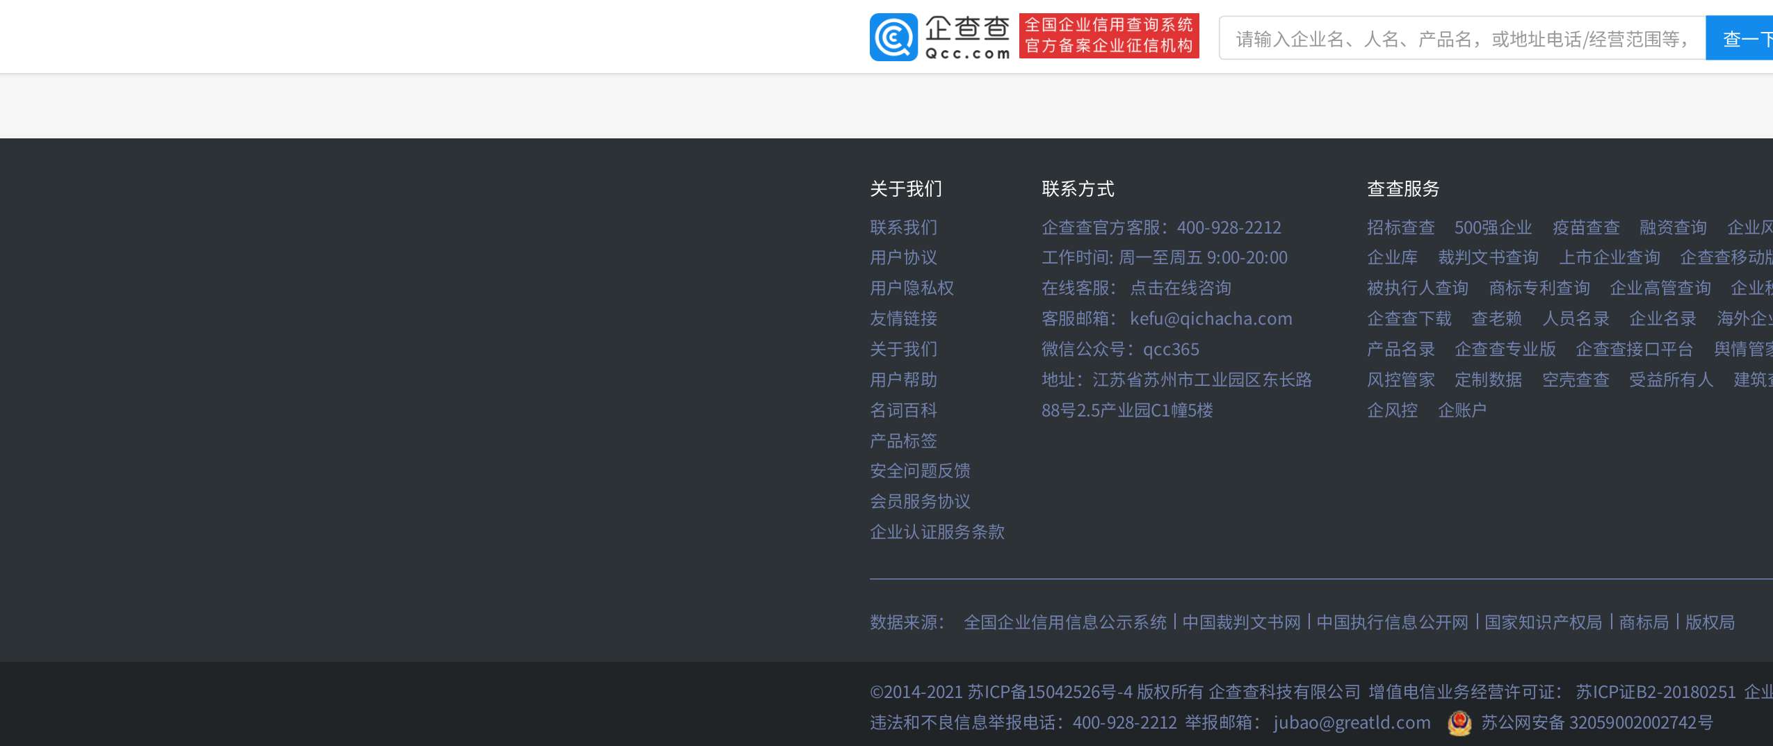This screenshot has width=1773, height=746.
Task: Click the police badge icon beside 苏公网安备
Action: click(x=1459, y=723)
